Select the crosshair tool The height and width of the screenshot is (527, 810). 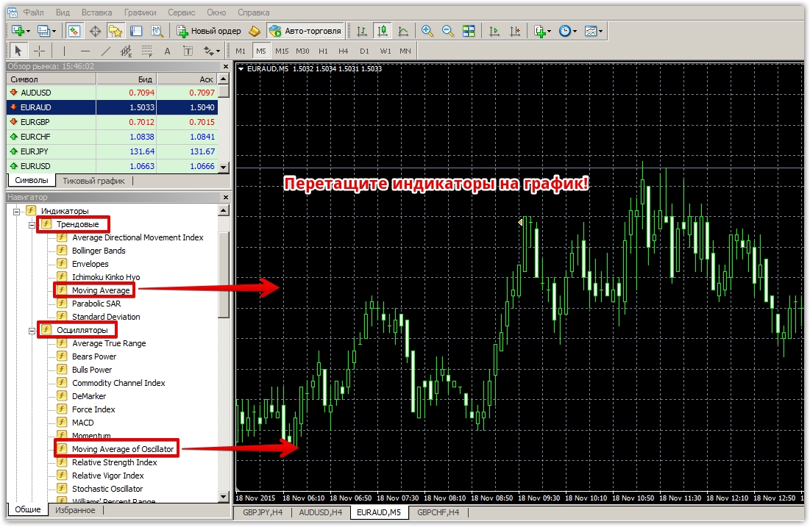coord(39,51)
